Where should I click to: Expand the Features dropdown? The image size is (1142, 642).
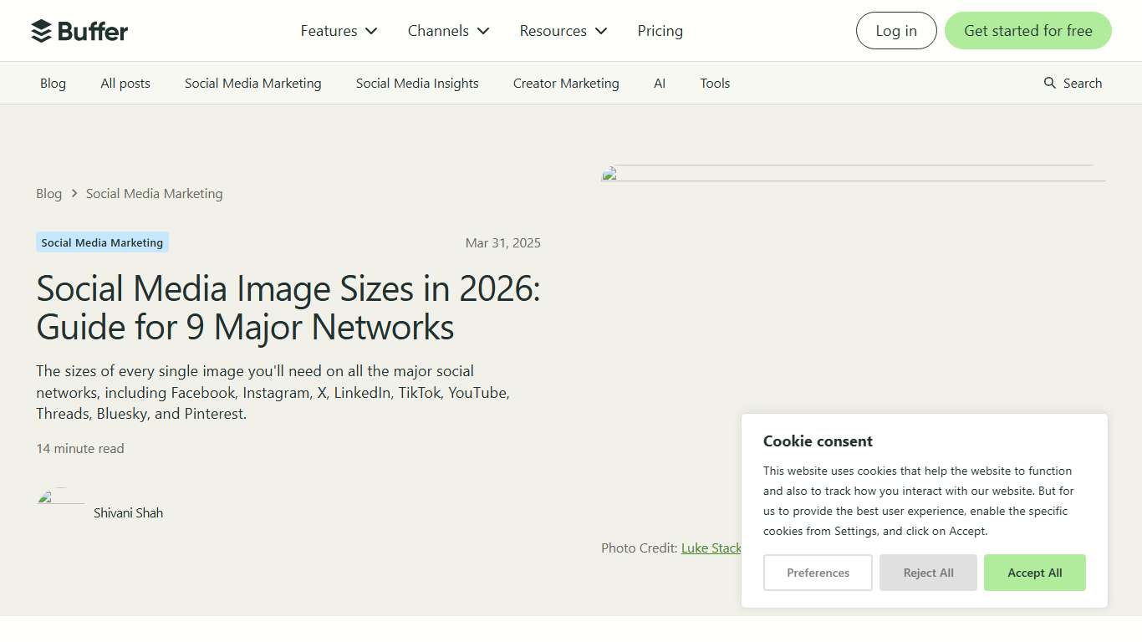338,30
